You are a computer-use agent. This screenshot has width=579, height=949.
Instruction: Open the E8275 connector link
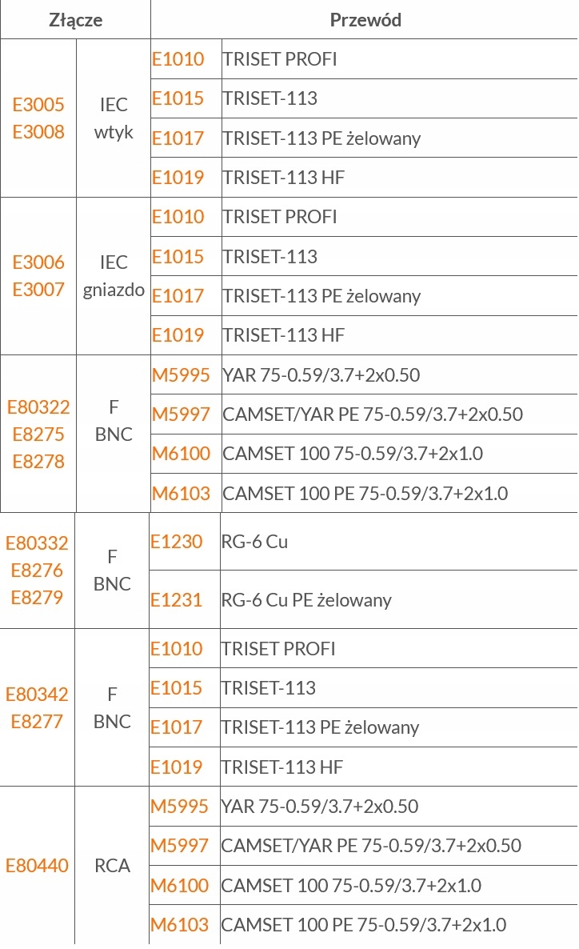coord(38,434)
